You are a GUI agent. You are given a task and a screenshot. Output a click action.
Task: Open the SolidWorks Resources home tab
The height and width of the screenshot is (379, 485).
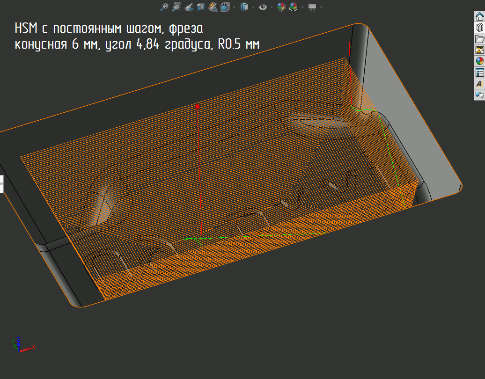(480, 16)
